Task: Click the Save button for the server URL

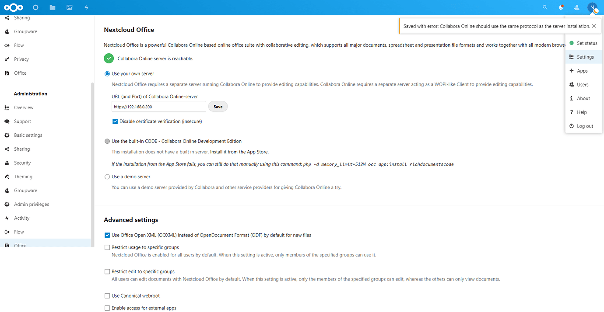Action: click(218, 106)
